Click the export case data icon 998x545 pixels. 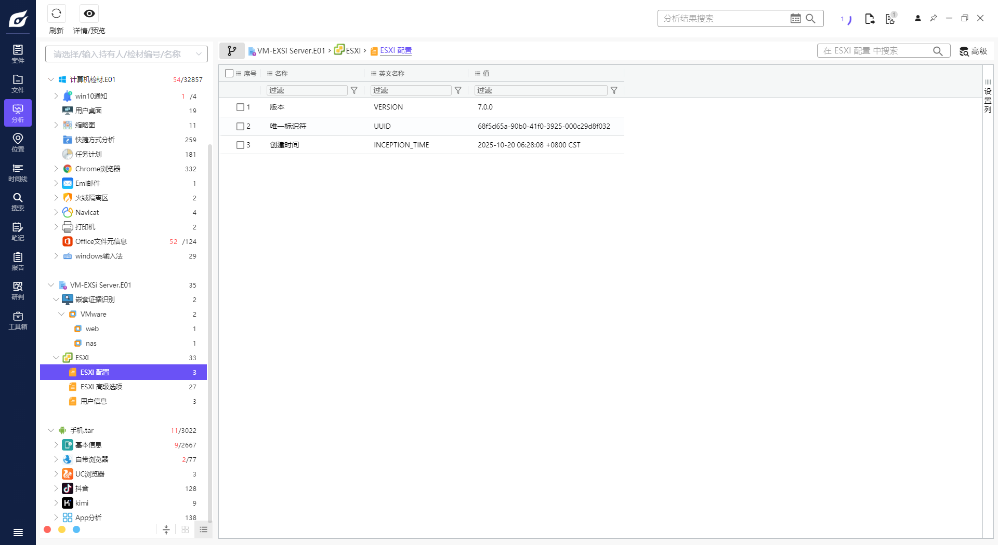click(x=870, y=18)
